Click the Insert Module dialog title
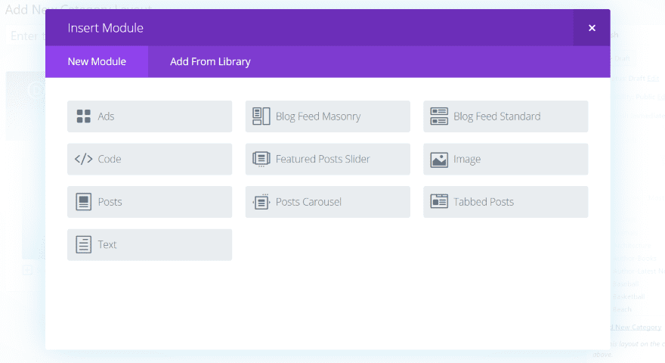Screen dimensions: 665x363 (106, 28)
